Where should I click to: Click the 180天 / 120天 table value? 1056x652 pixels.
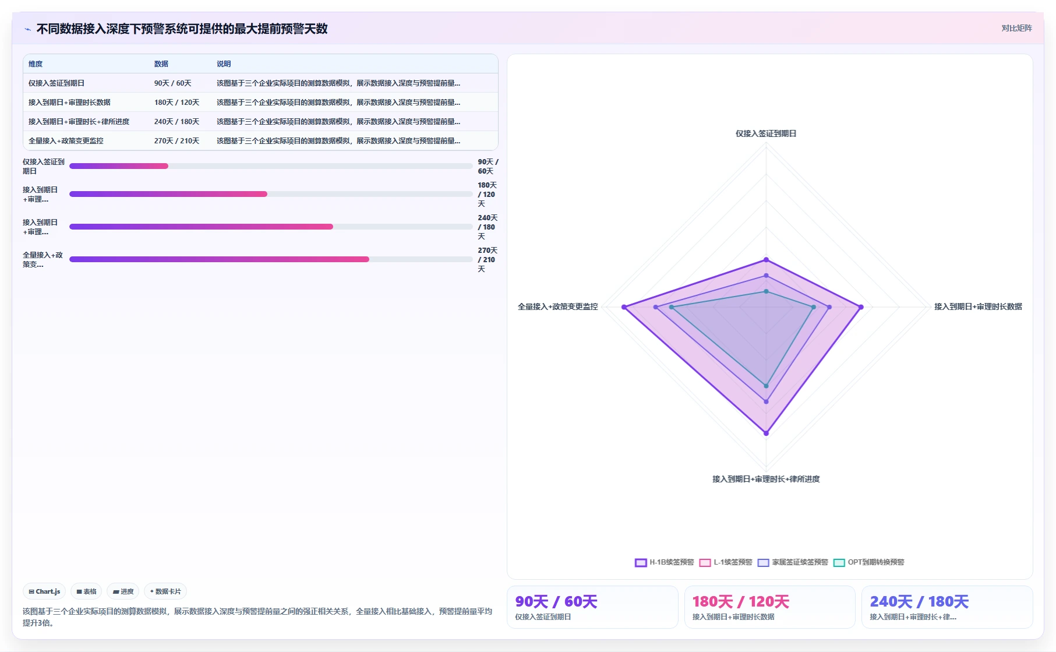pyautogui.click(x=177, y=103)
